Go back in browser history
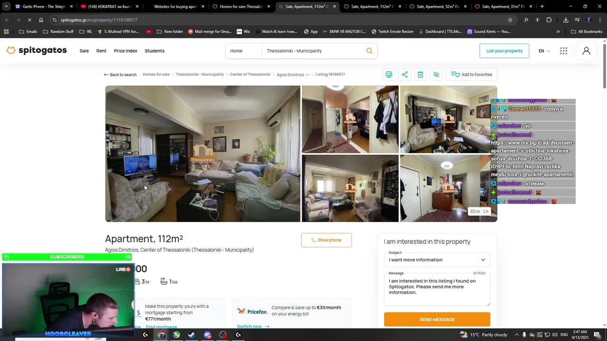This screenshot has height=341, width=607. (7, 20)
